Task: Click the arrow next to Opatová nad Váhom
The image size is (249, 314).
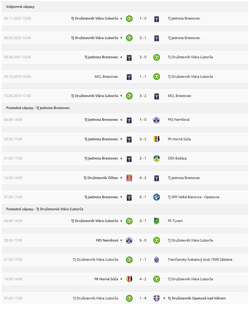Action: [x=164, y=298]
